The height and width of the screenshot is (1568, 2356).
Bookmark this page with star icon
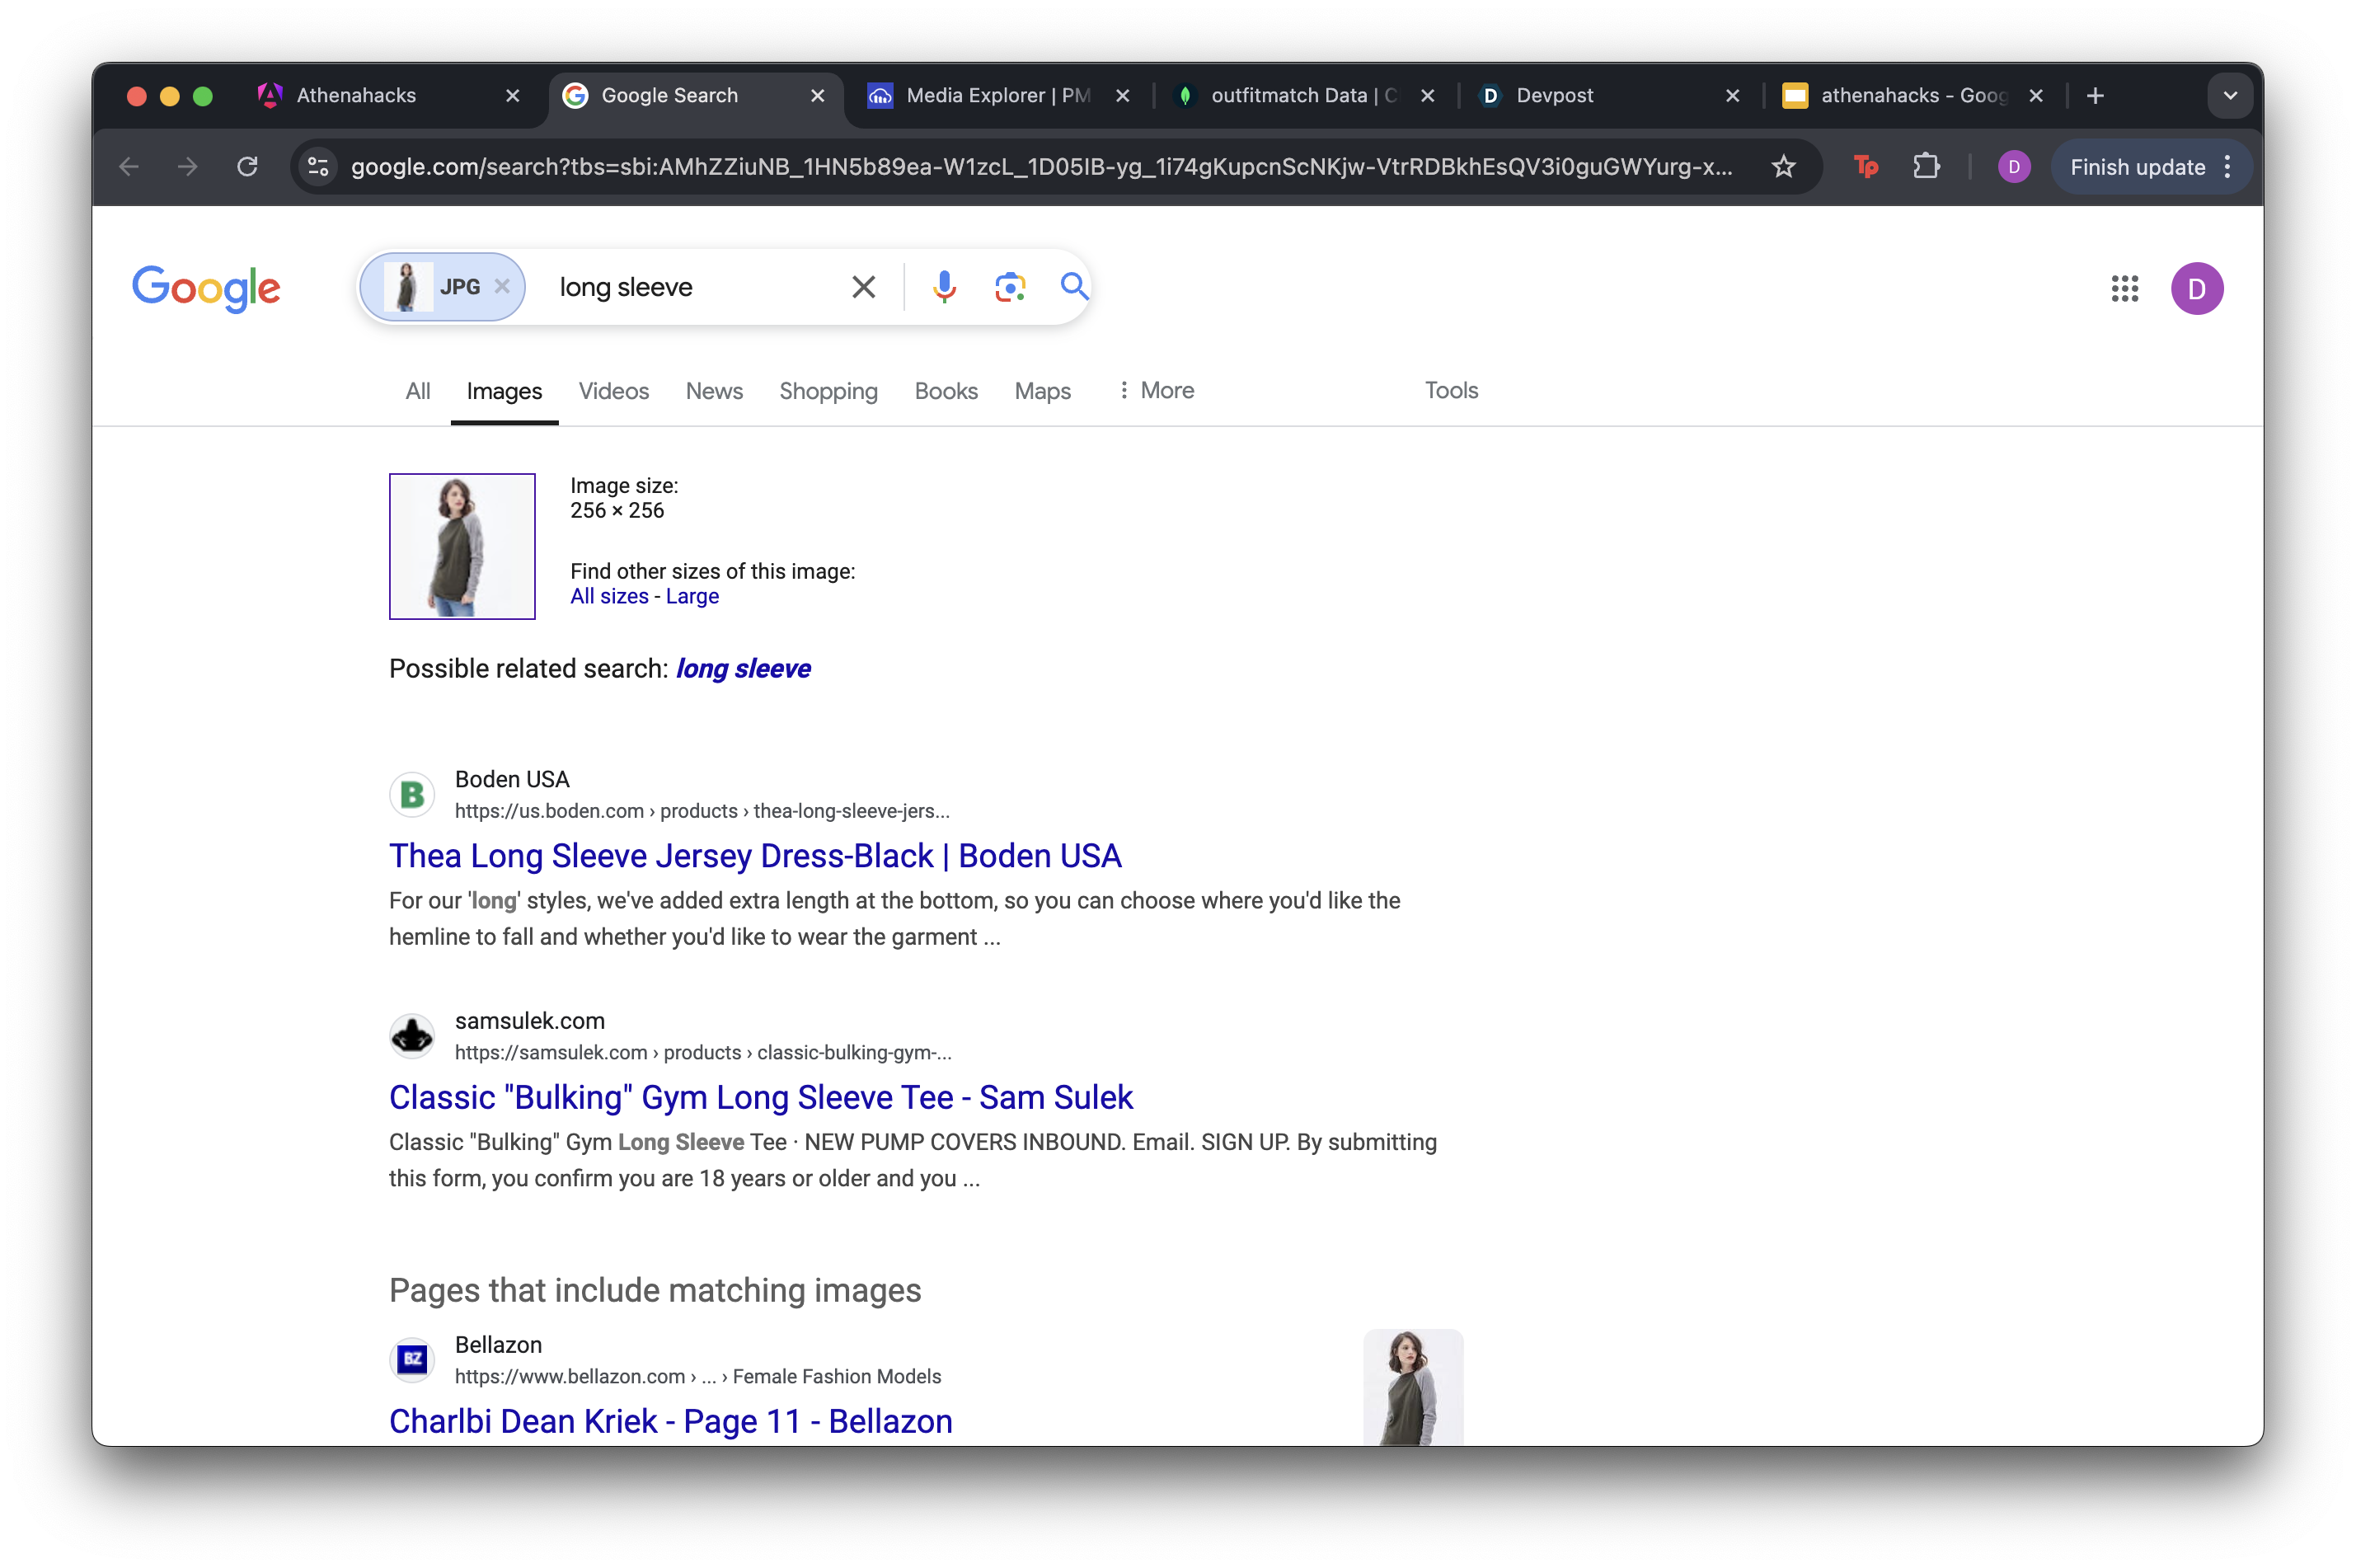[1783, 167]
